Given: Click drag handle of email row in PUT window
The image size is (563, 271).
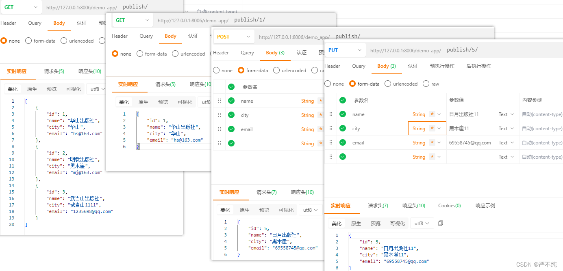Looking at the screenshot, I should (x=331, y=143).
